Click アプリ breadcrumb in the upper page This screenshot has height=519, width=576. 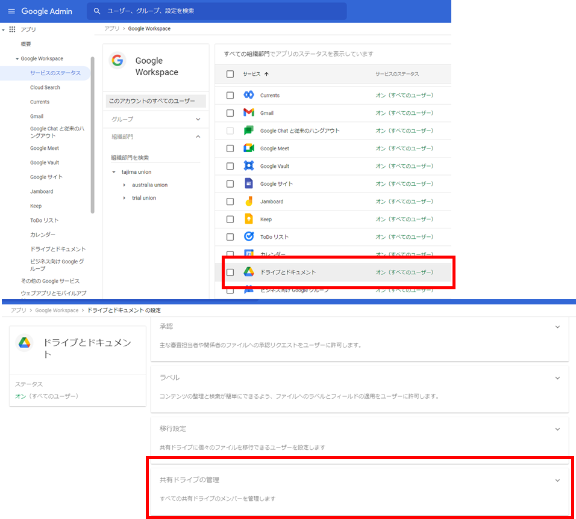click(111, 29)
